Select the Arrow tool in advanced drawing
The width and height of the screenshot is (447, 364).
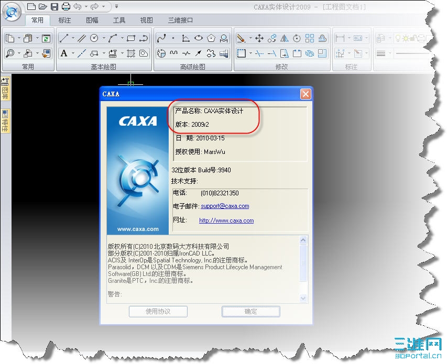[x=199, y=53]
